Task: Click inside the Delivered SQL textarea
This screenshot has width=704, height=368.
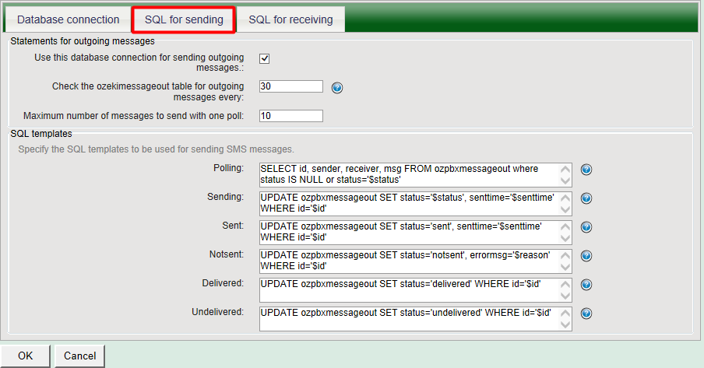Action: (x=409, y=289)
